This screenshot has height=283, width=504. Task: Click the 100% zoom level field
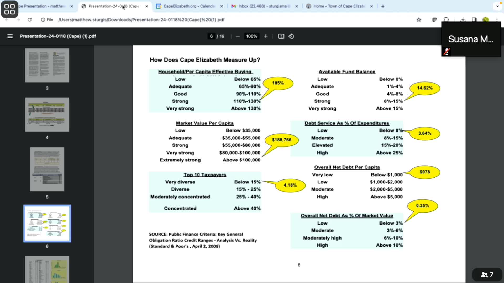click(251, 36)
